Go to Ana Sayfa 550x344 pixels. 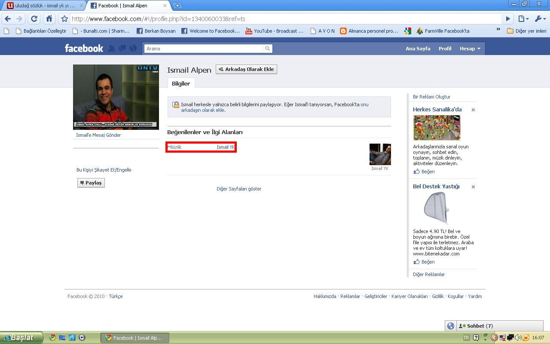click(x=418, y=49)
